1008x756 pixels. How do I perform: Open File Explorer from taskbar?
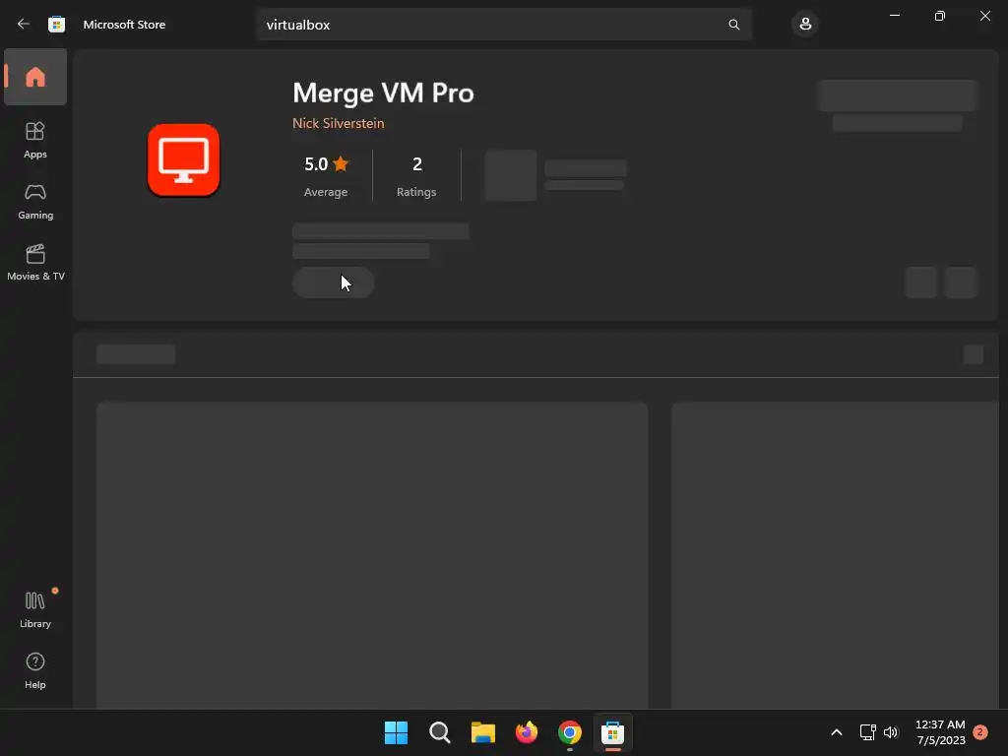(x=482, y=732)
